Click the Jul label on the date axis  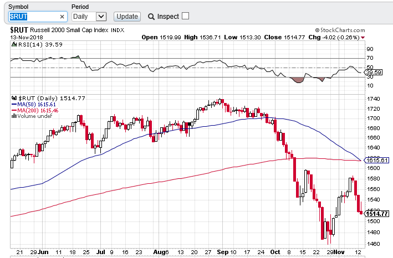(101, 252)
